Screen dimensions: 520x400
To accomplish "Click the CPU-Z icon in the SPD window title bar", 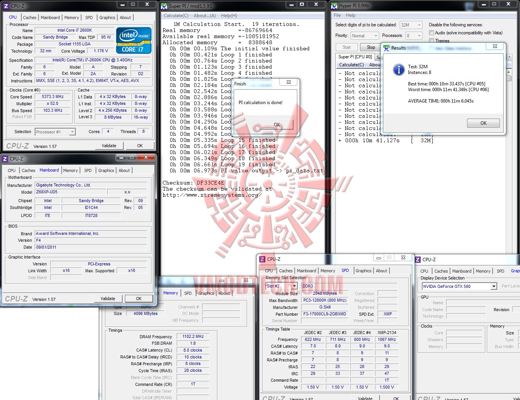I will click(262, 259).
